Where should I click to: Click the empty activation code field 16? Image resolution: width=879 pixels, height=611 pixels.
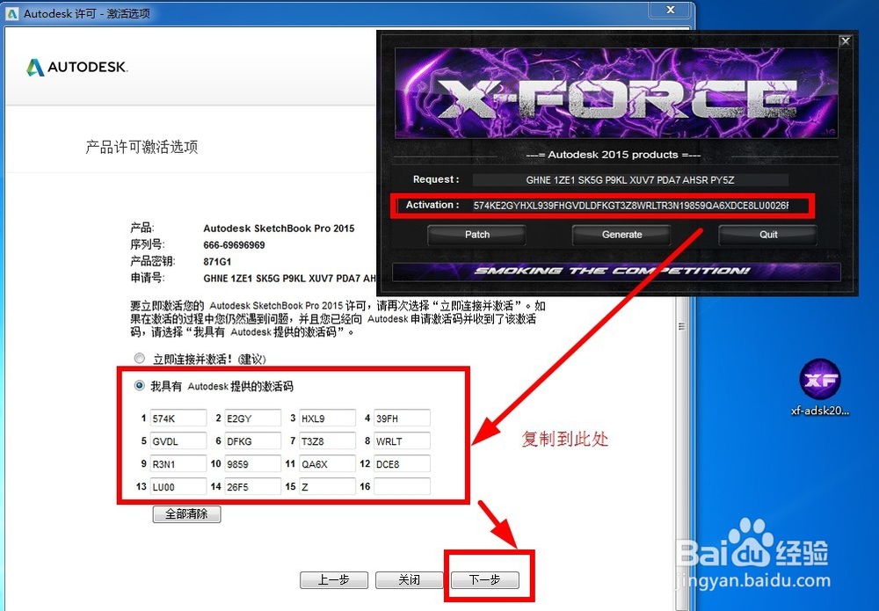(x=402, y=486)
